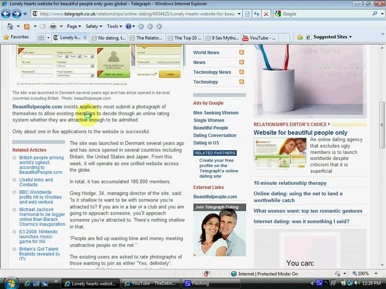Switch to The Top 10 tab
The image size is (386, 289).
(185, 38)
